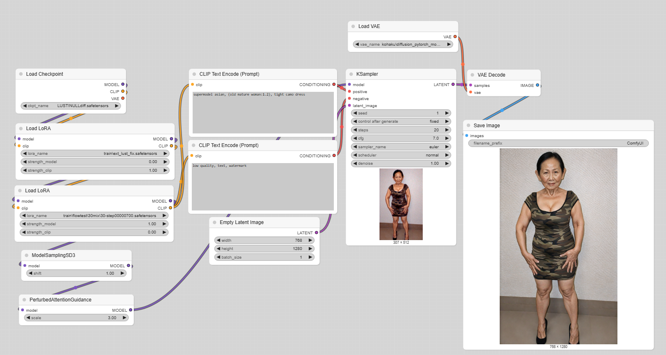The image size is (666, 355).
Task: Click the images input socket on Save Image
Action: [x=466, y=135]
